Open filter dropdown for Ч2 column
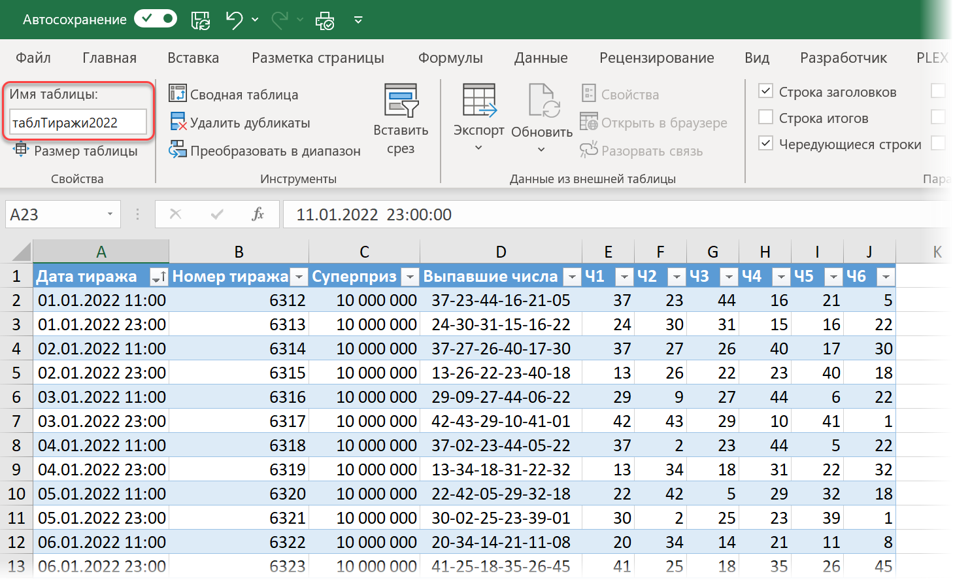This screenshot has height=580, width=953. 677,277
